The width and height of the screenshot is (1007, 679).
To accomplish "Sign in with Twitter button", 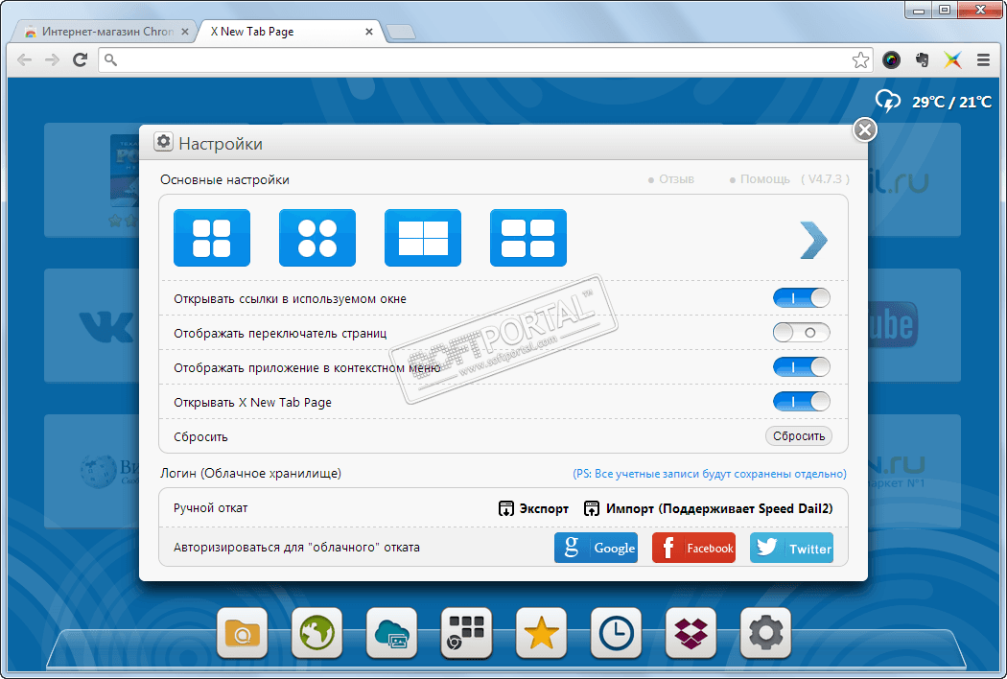I will pos(792,548).
